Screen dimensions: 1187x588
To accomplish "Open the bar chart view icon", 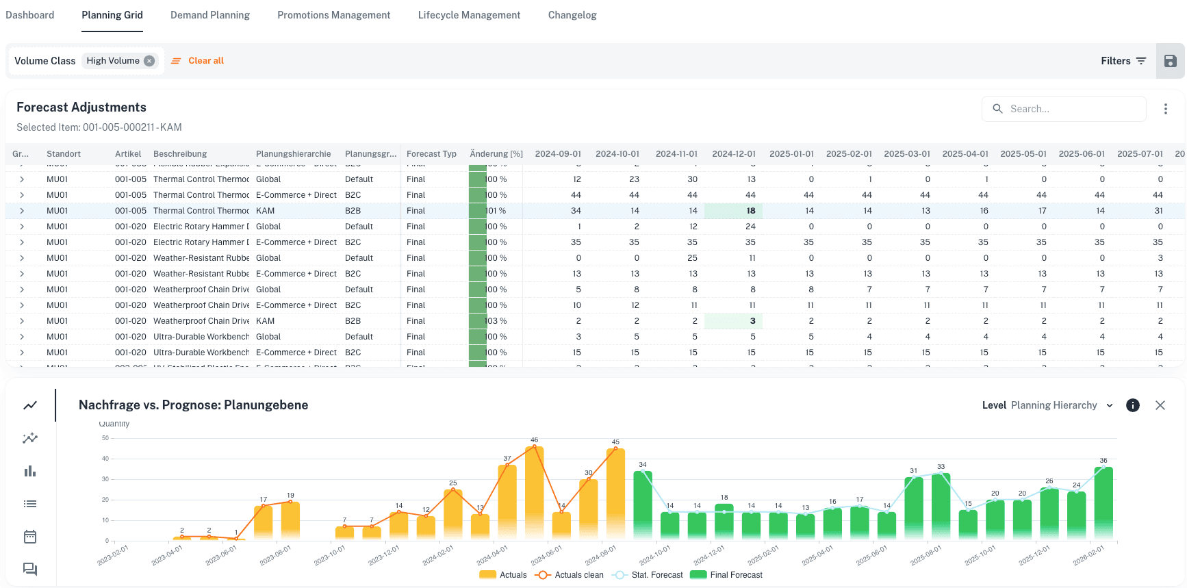I will [30, 471].
